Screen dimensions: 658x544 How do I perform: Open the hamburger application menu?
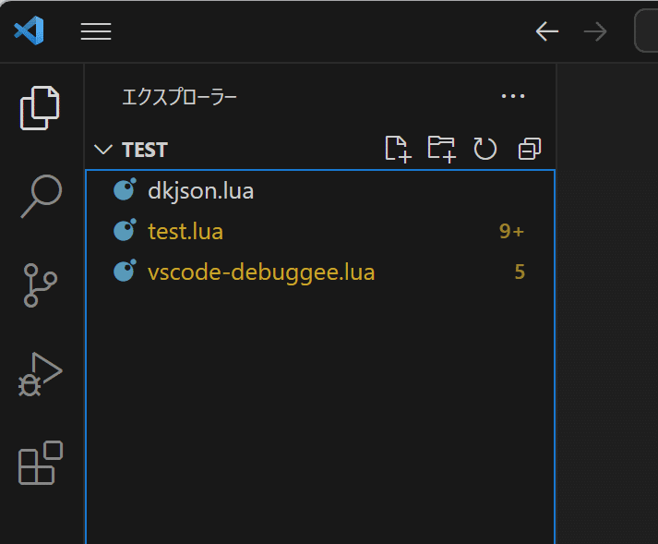pos(96,31)
